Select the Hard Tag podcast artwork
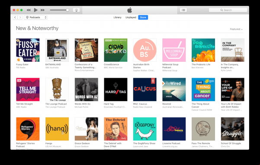This screenshot has width=260, height=165. point(116,89)
